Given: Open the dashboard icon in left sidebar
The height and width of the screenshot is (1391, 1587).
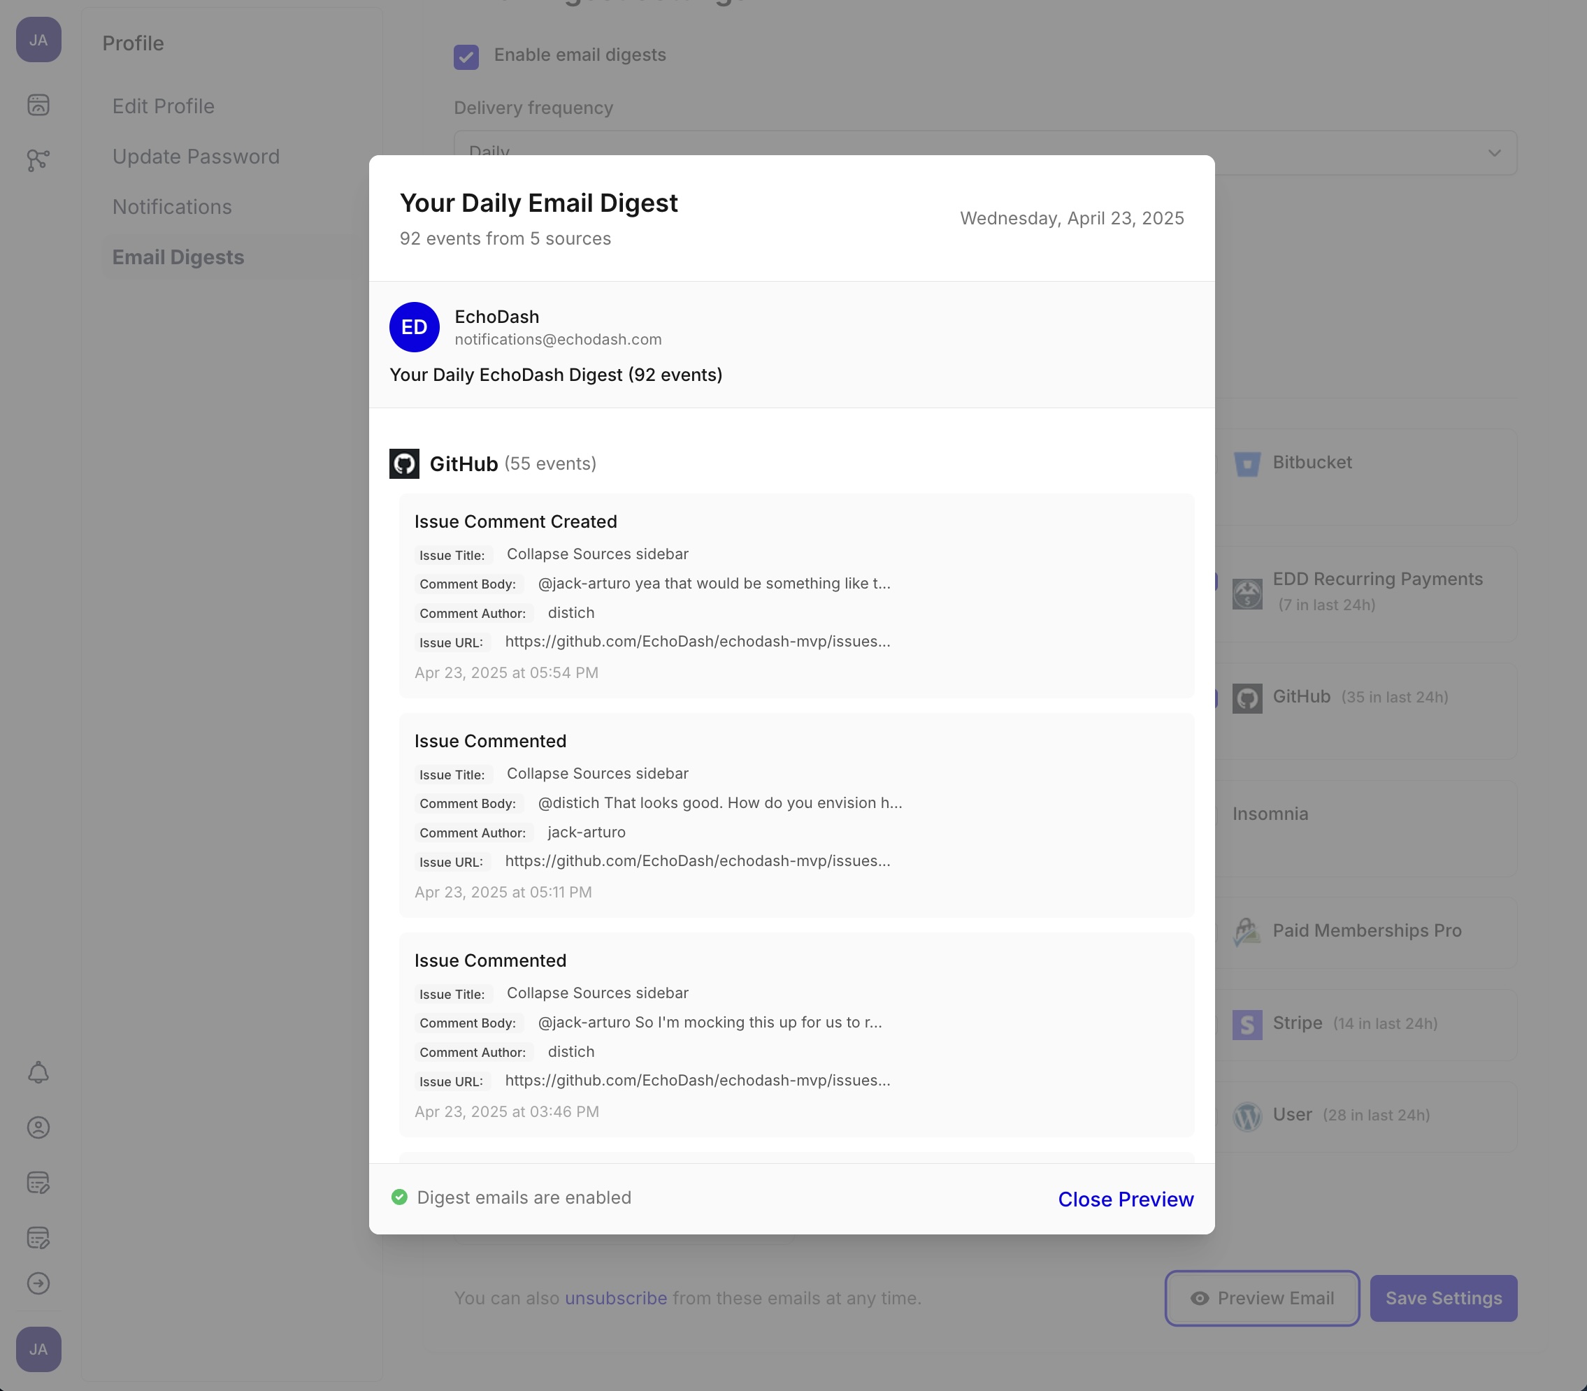Looking at the screenshot, I should click(38, 105).
